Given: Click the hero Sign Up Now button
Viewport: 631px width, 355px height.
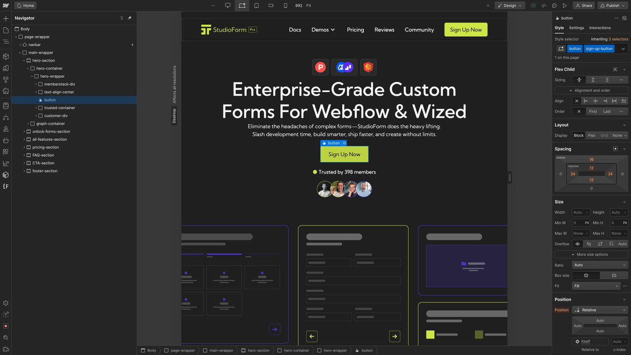Looking at the screenshot, I should click(344, 154).
